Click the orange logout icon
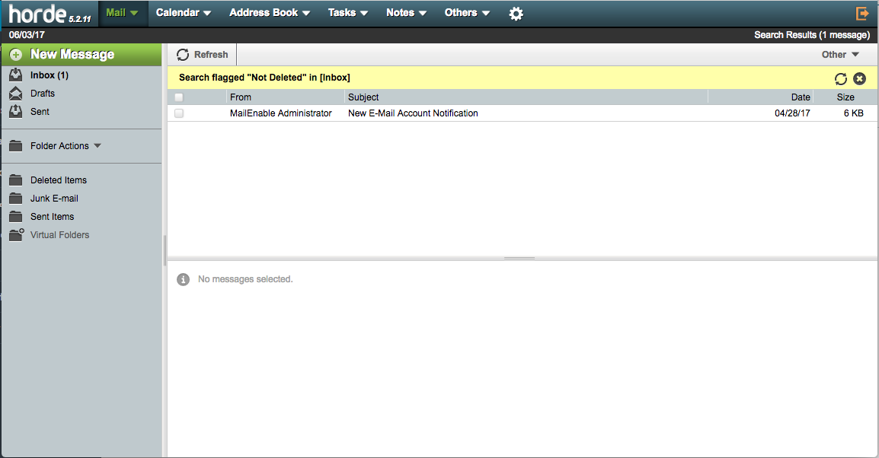Viewport: 879px width, 458px height. (862, 14)
